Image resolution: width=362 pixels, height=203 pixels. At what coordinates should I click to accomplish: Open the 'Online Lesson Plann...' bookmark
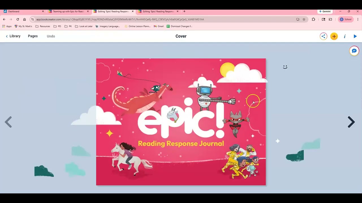tap(137, 26)
